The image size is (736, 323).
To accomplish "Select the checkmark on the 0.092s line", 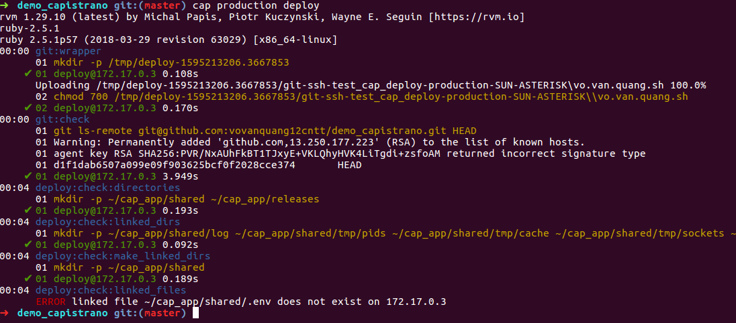I will point(28,245).
